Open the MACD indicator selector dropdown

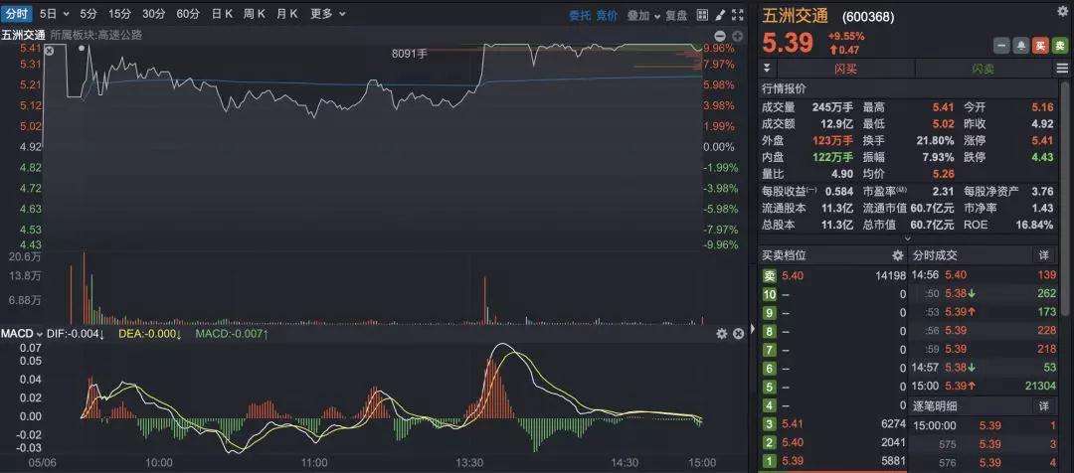[22, 334]
